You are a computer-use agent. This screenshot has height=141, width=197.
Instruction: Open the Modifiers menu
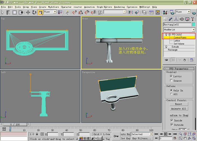[x=53, y=7]
